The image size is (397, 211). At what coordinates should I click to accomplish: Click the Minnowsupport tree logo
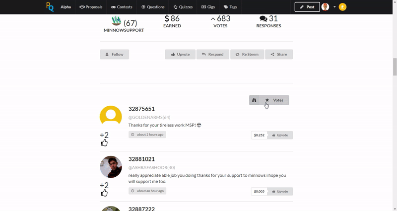[x=117, y=21]
